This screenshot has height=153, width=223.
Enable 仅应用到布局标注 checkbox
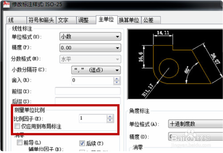(x=17, y=126)
